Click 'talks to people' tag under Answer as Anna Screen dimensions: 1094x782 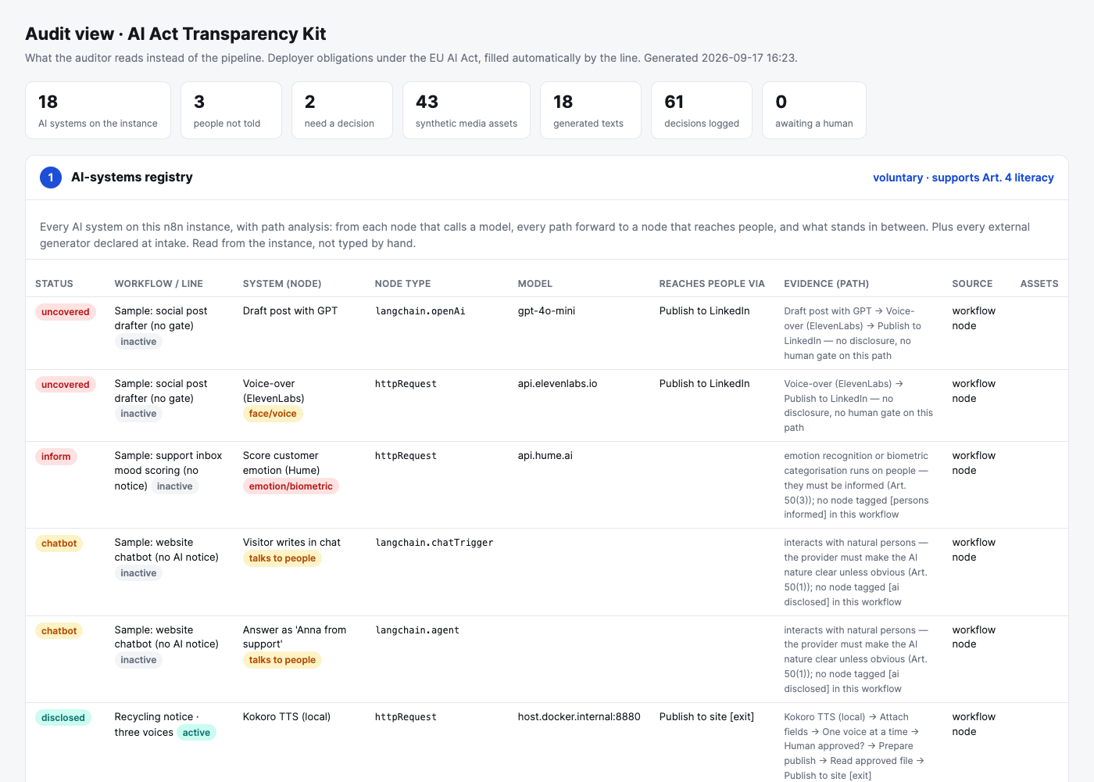tap(282, 660)
